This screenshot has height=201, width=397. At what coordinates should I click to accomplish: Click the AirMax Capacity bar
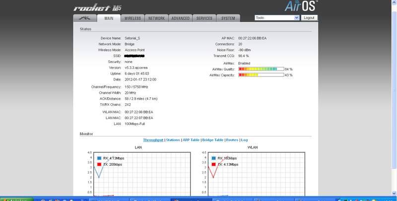click(x=261, y=75)
